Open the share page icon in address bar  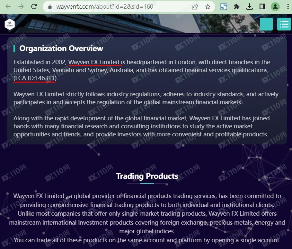tap(195, 6)
